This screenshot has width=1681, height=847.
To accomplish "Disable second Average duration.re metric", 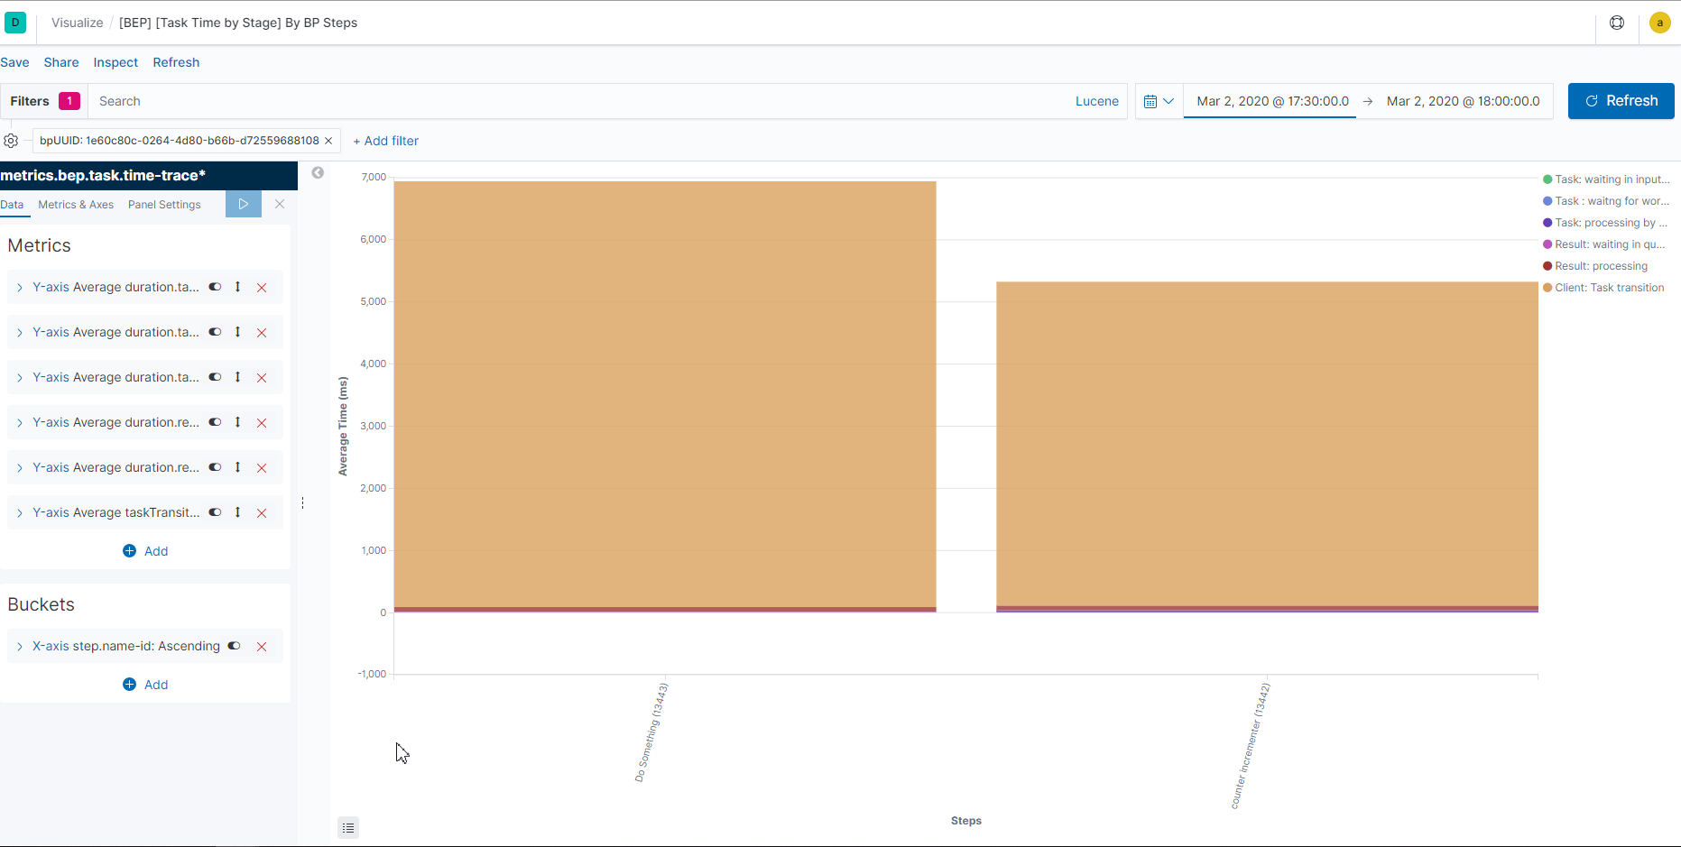I will pos(215,467).
